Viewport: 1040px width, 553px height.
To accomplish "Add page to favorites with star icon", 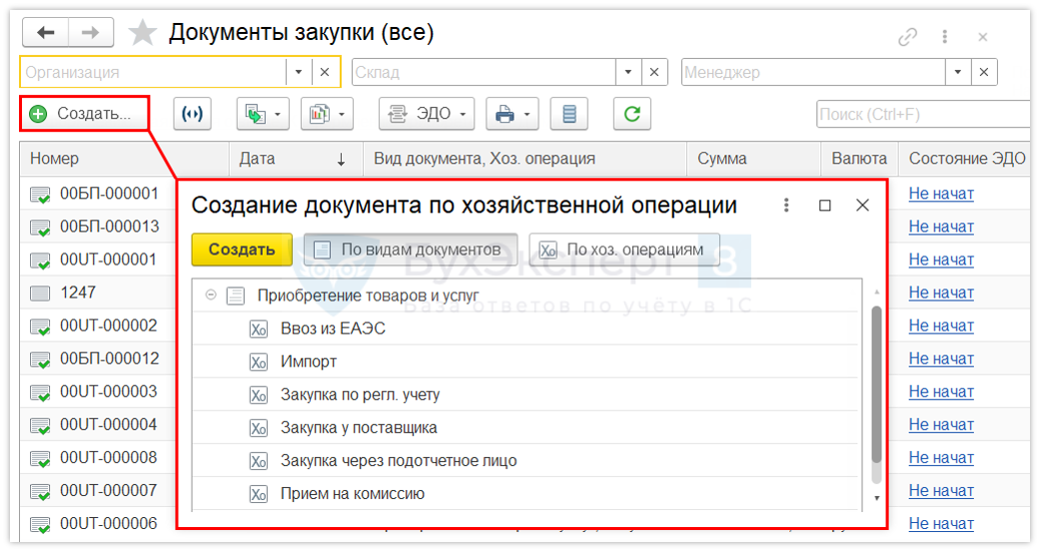I will click(x=143, y=33).
